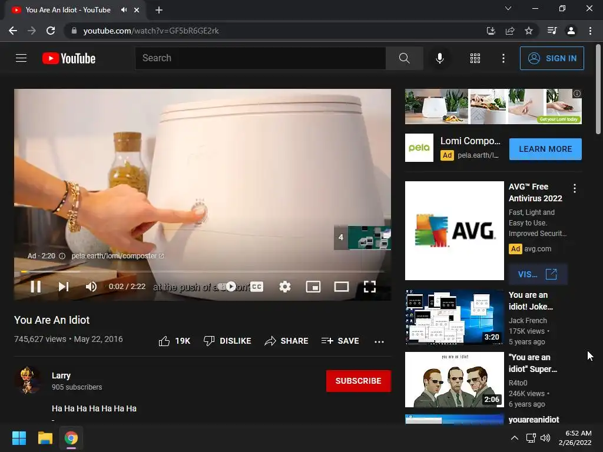Pause the video playback
The height and width of the screenshot is (452, 603).
pos(35,287)
